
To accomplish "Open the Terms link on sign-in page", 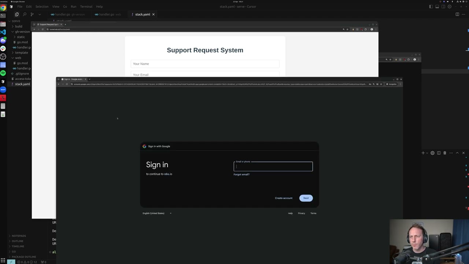I will coord(313,213).
